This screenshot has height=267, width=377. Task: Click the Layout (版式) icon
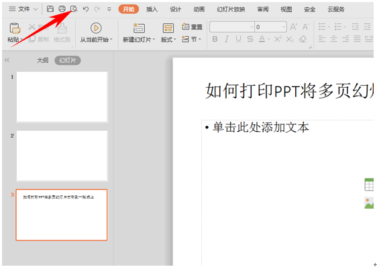pyautogui.click(x=168, y=28)
